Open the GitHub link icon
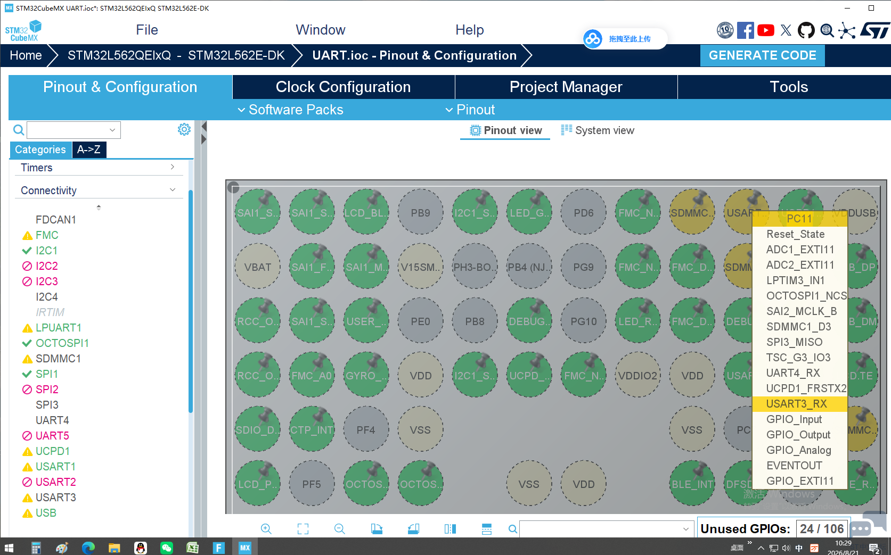The width and height of the screenshot is (891, 555). (x=806, y=30)
